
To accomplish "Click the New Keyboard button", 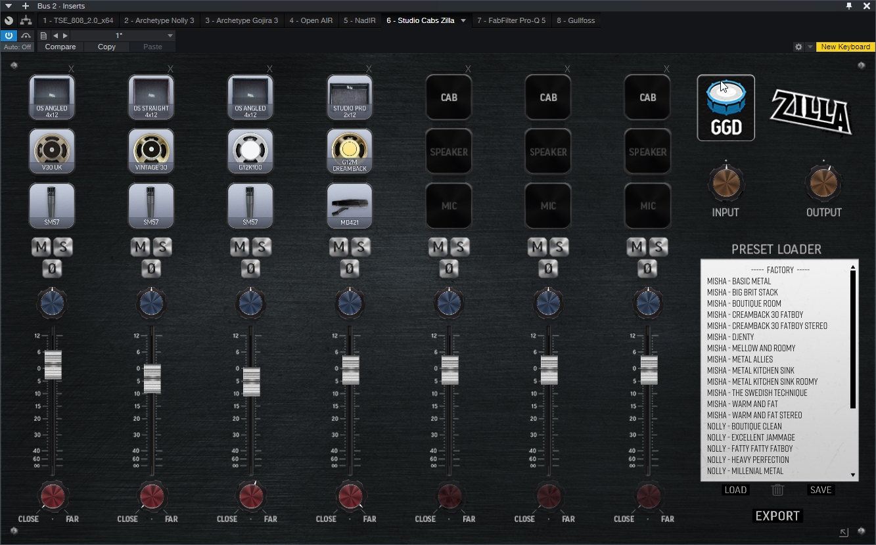I will click(x=845, y=47).
